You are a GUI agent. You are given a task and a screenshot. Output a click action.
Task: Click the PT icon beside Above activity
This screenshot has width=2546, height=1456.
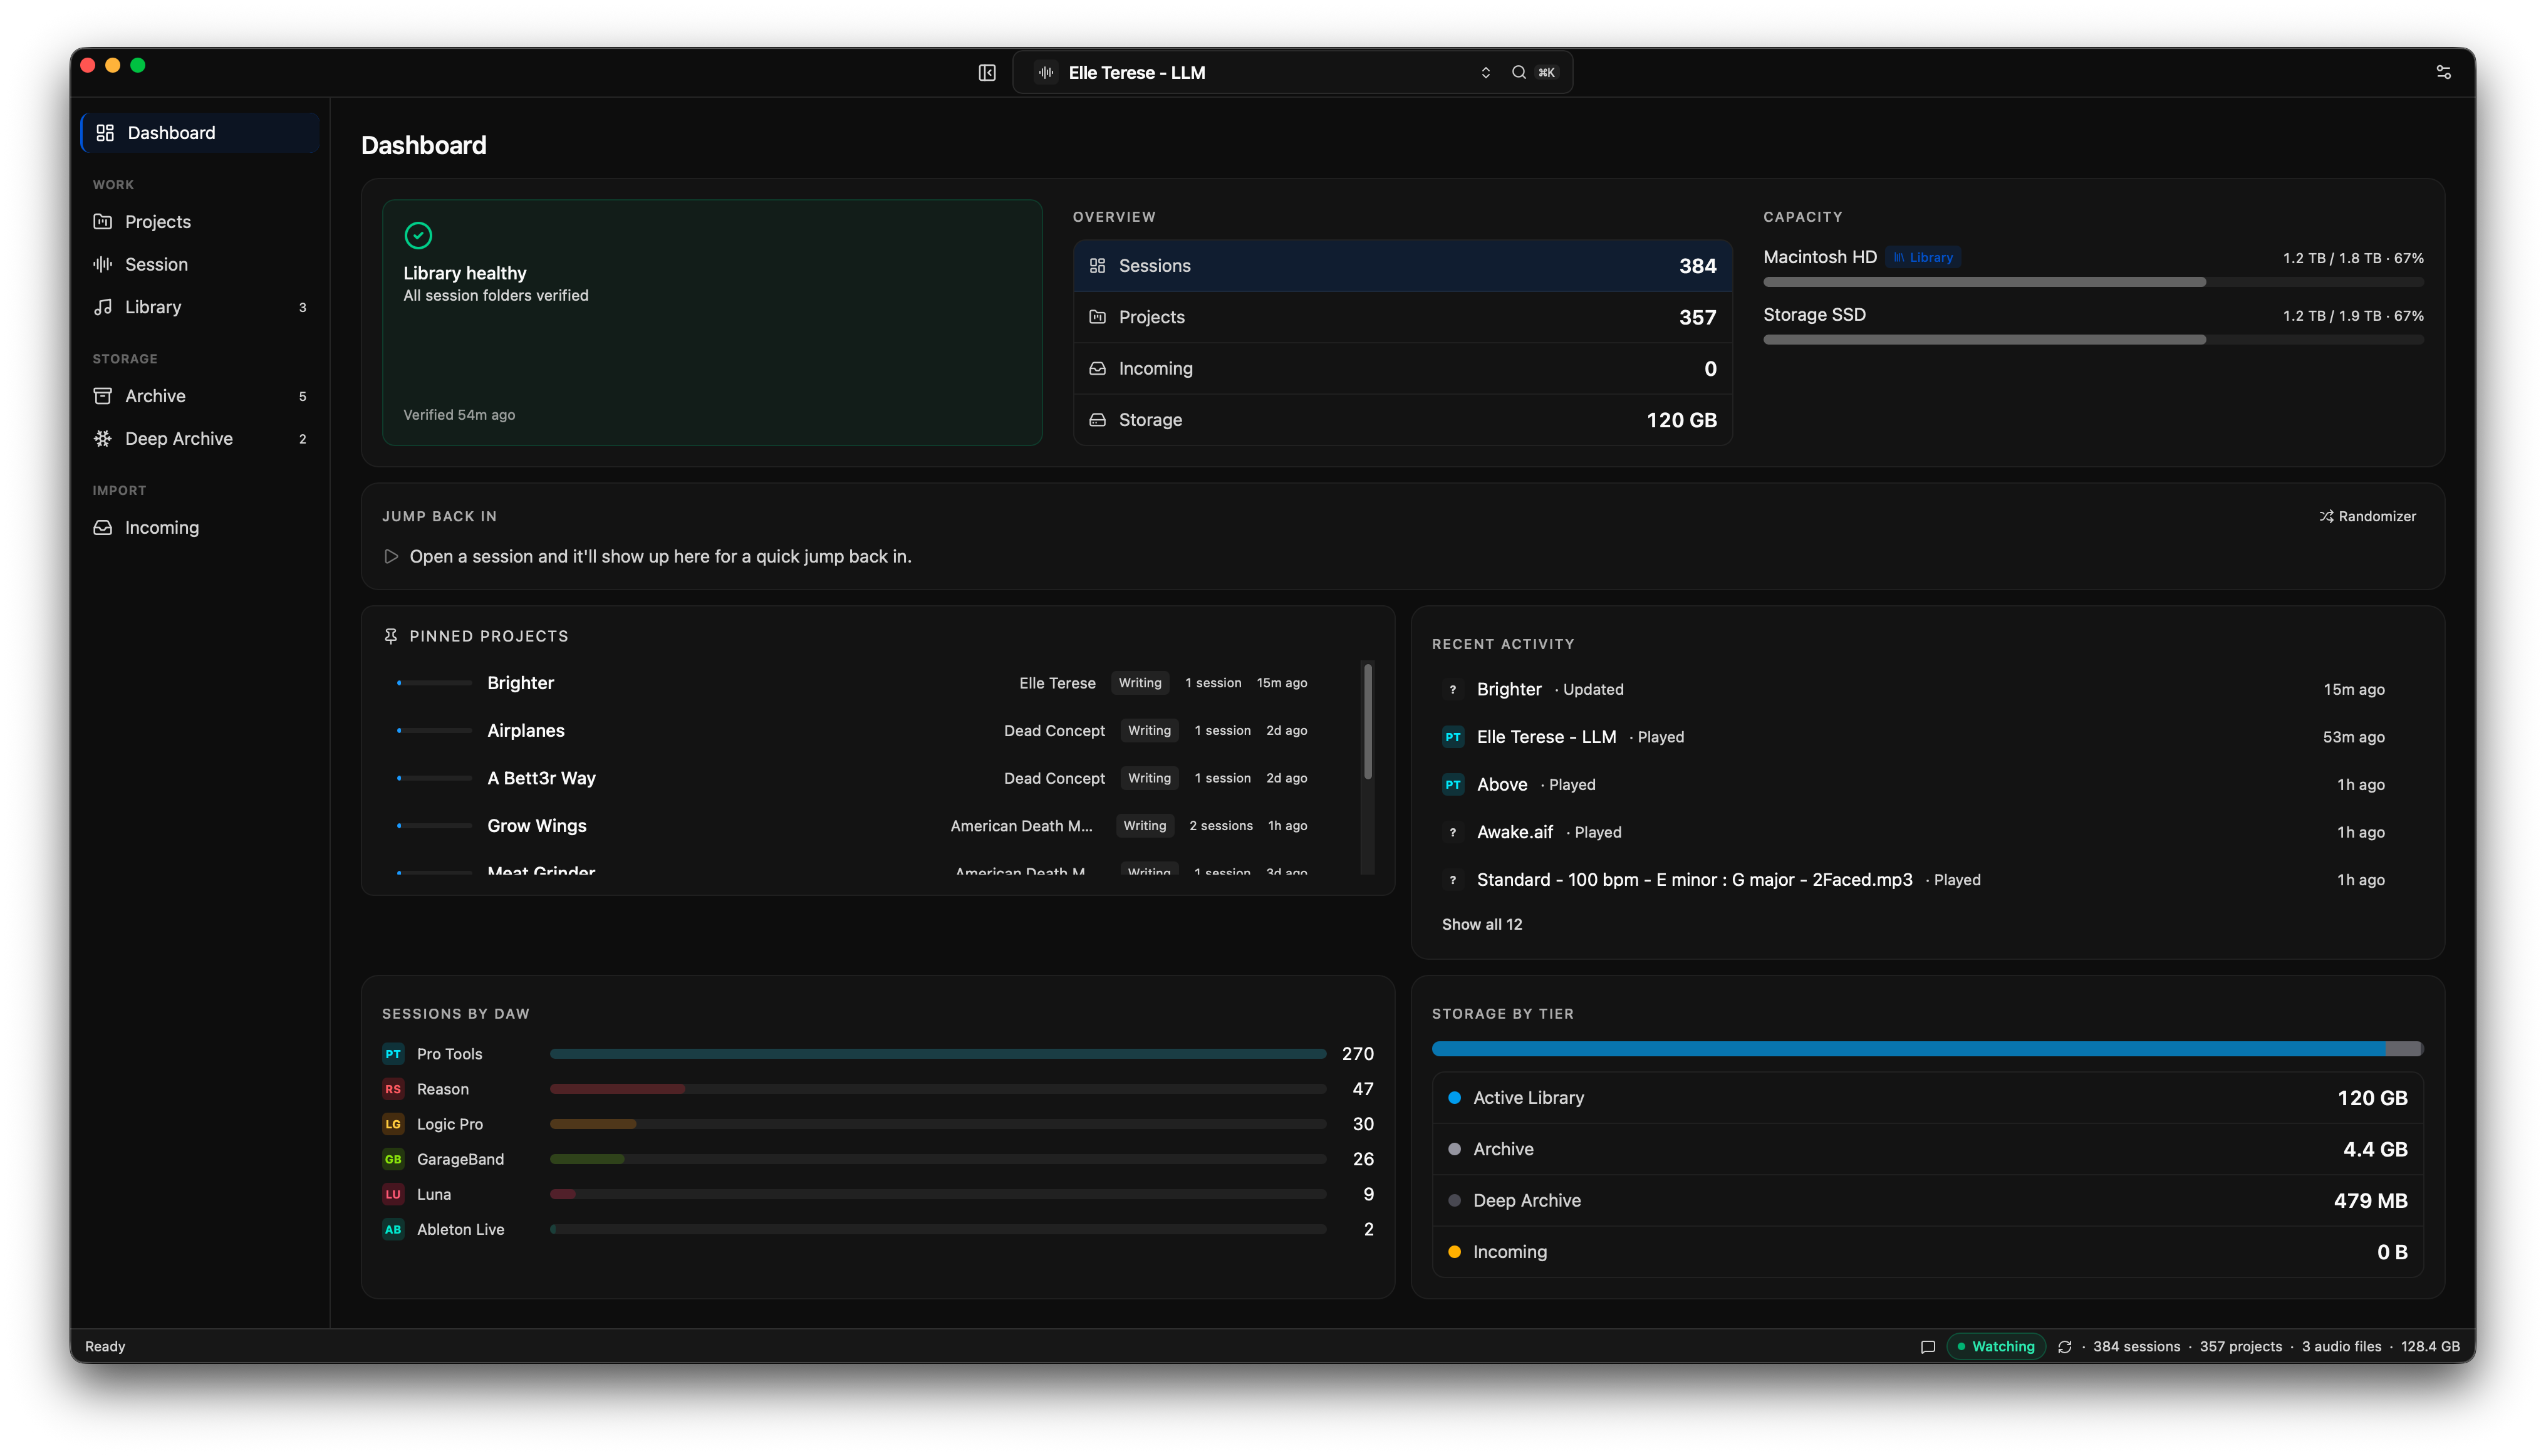point(1452,784)
